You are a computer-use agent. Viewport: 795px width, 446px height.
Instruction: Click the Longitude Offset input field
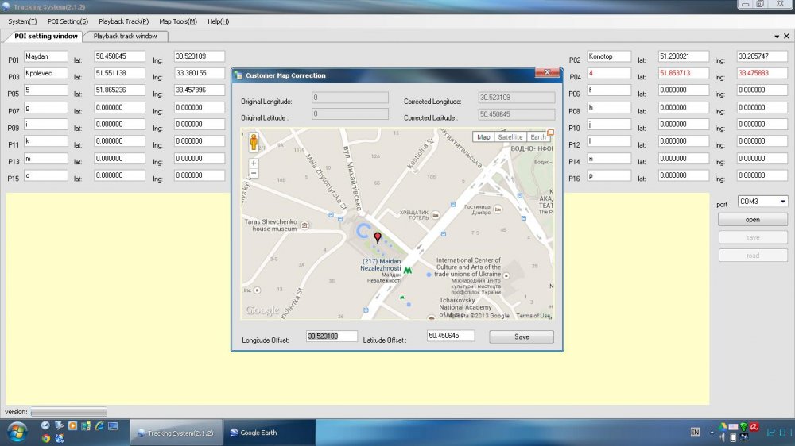point(332,336)
